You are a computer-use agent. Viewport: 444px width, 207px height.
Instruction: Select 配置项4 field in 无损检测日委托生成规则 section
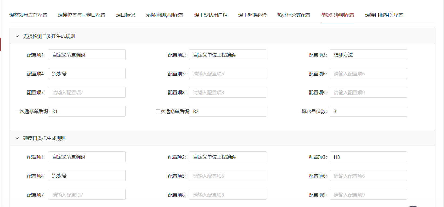pyautogui.click(x=87, y=73)
